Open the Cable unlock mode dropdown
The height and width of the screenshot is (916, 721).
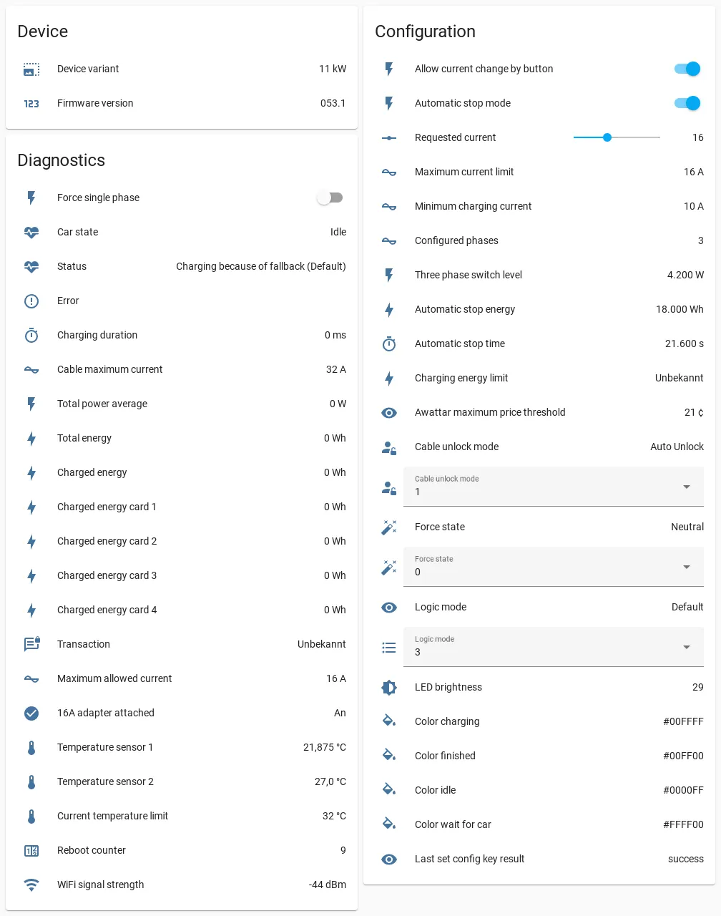[554, 487]
